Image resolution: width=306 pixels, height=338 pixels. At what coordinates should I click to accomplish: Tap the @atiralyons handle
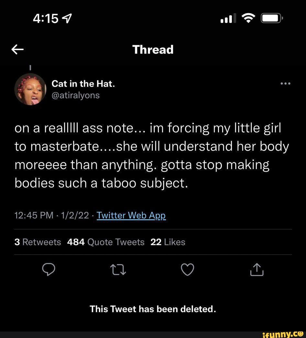pyautogui.click(x=76, y=95)
